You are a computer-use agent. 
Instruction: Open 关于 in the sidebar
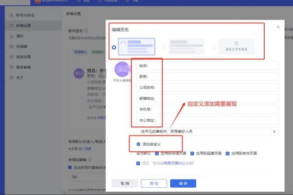20,78
